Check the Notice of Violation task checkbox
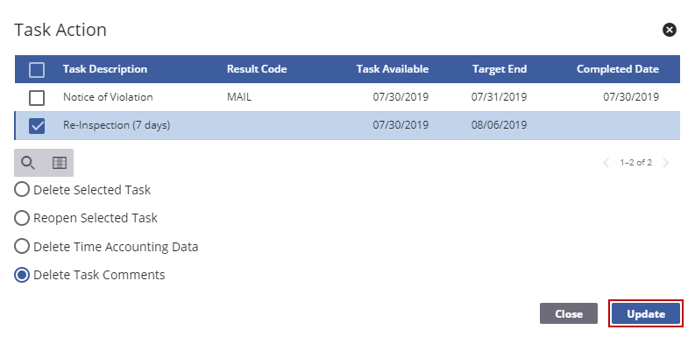 click(37, 97)
